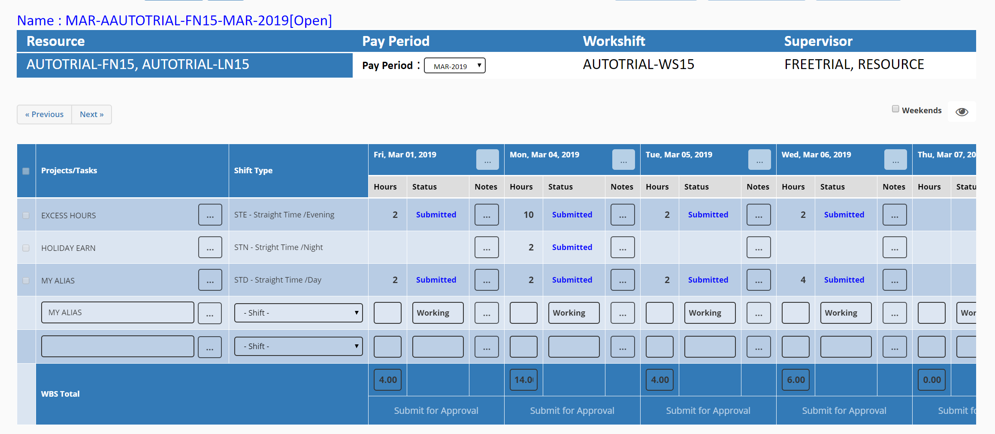Check the EXCESS HOURS row checkbox

pos(26,215)
